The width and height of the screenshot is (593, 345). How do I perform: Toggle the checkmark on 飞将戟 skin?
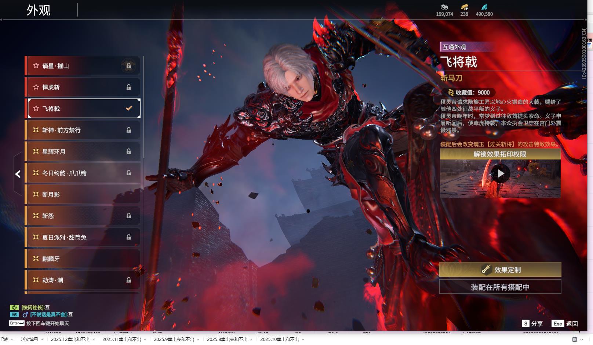[129, 108]
